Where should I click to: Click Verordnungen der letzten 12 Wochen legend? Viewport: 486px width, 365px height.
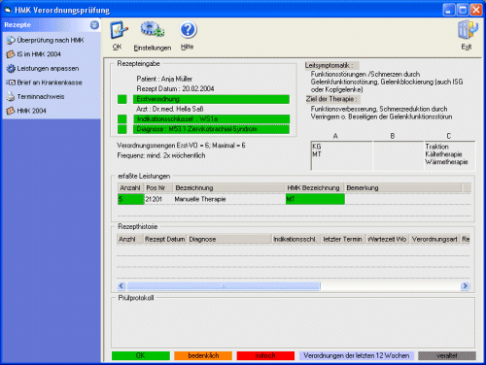pyautogui.click(x=357, y=355)
